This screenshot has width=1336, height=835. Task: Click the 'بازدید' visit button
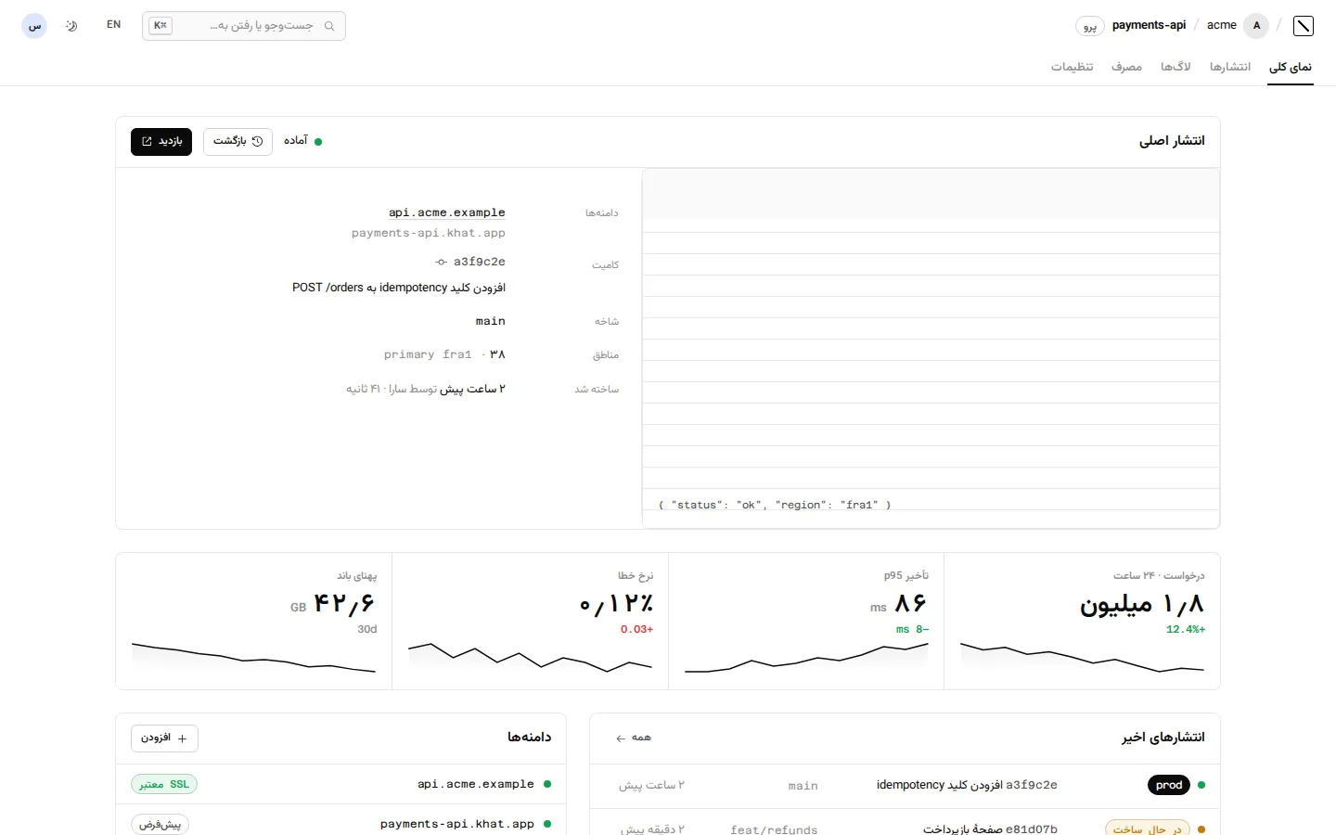pyautogui.click(x=161, y=141)
